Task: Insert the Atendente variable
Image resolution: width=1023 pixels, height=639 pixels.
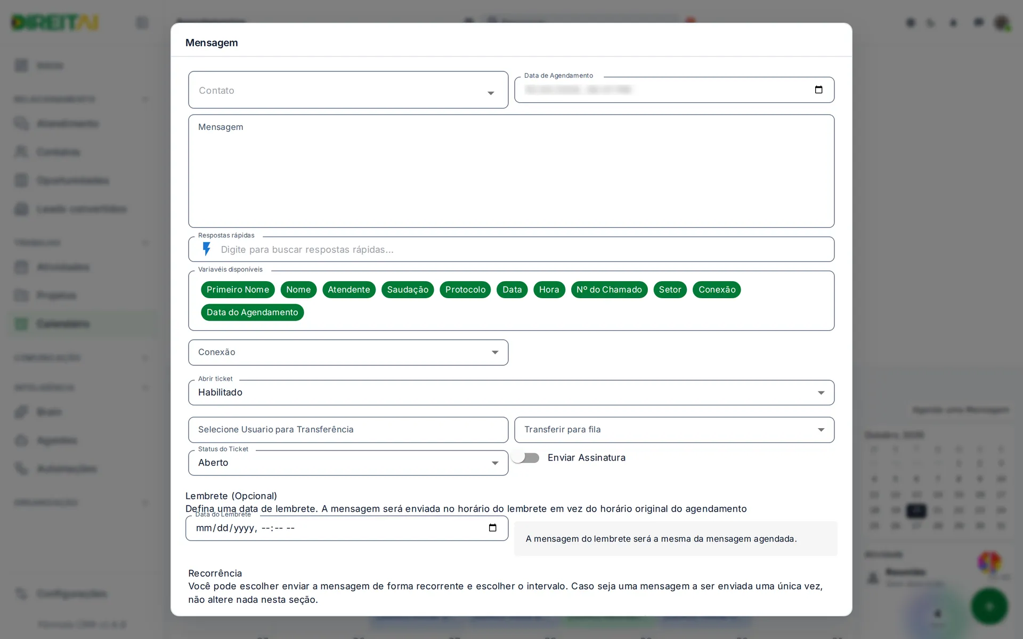Action: (349, 290)
